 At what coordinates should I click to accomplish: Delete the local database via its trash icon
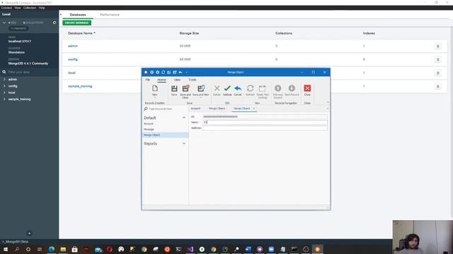[437, 73]
